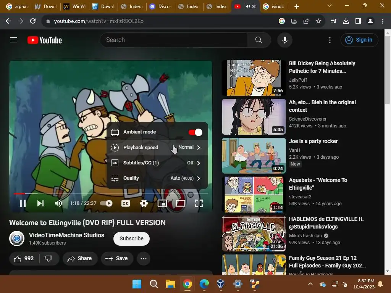Screen dimensions: 391x293
Task: Start voice search with microphone
Action: (285, 40)
